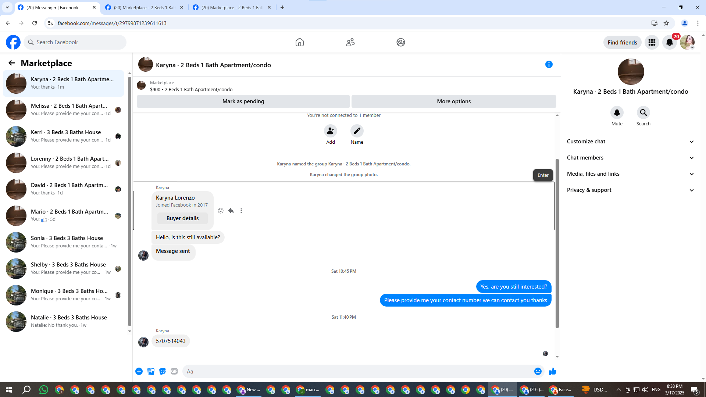Image resolution: width=706 pixels, height=397 pixels.
Task: Open the emoji picker in message box
Action: (538, 371)
